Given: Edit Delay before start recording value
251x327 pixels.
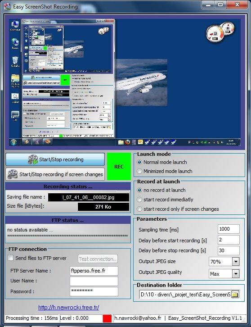Looking at the screenshot, I should coord(229,240).
